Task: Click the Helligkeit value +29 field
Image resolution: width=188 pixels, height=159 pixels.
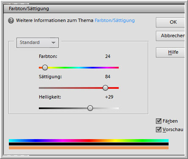Action: click(109, 97)
